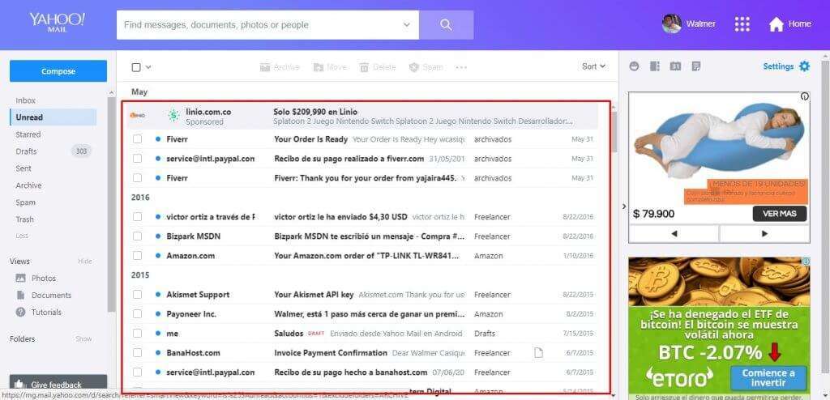The width and height of the screenshot is (830, 400).
Task: Go to Yahoo Home house icon
Action: 776,24
